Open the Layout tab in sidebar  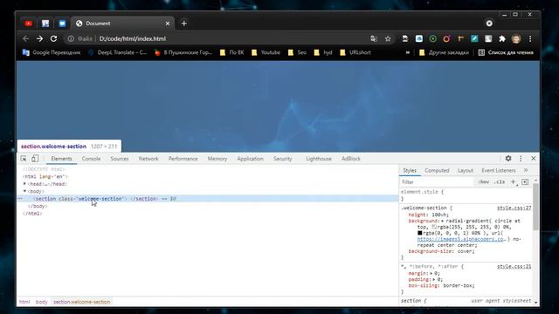(x=466, y=171)
